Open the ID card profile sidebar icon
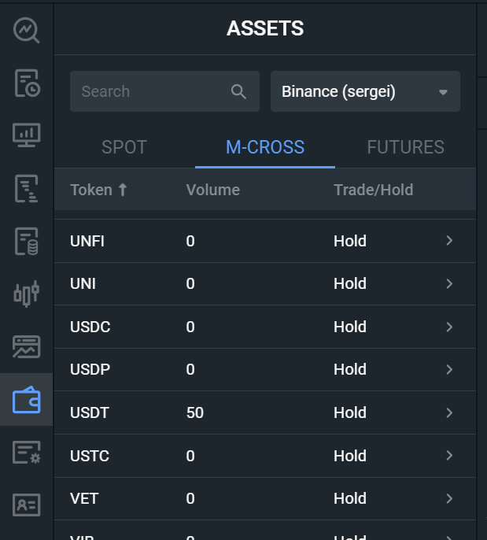This screenshot has height=540, width=487. pyautogui.click(x=27, y=505)
